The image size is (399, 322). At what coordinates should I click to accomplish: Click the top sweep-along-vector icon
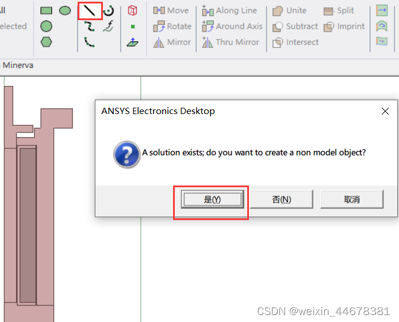[382, 10]
